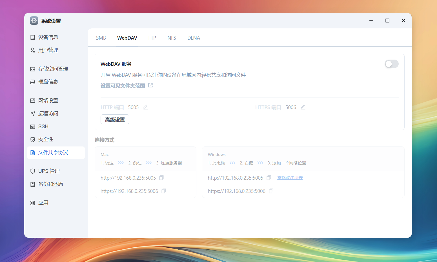The width and height of the screenshot is (437, 262).
Task: Click the 连接方式 heading
Action: point(105,140)
